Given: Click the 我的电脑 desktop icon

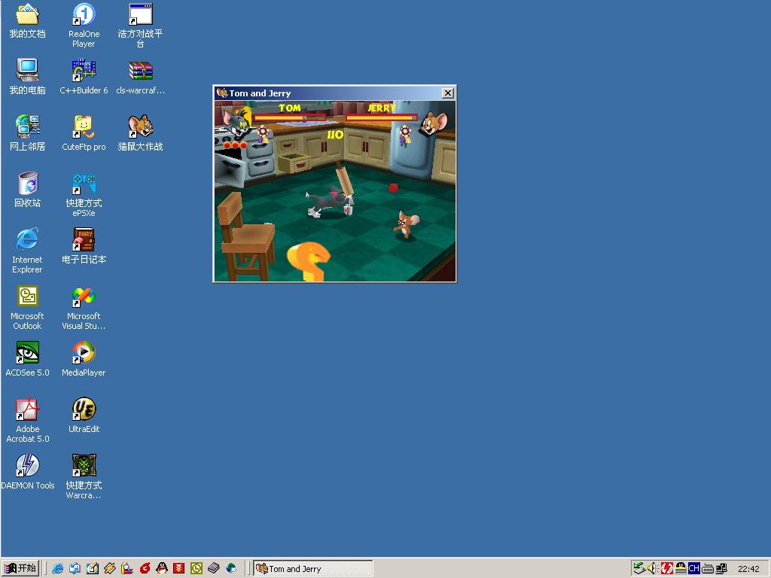Looking at the screenshot, I should (28, 77).
